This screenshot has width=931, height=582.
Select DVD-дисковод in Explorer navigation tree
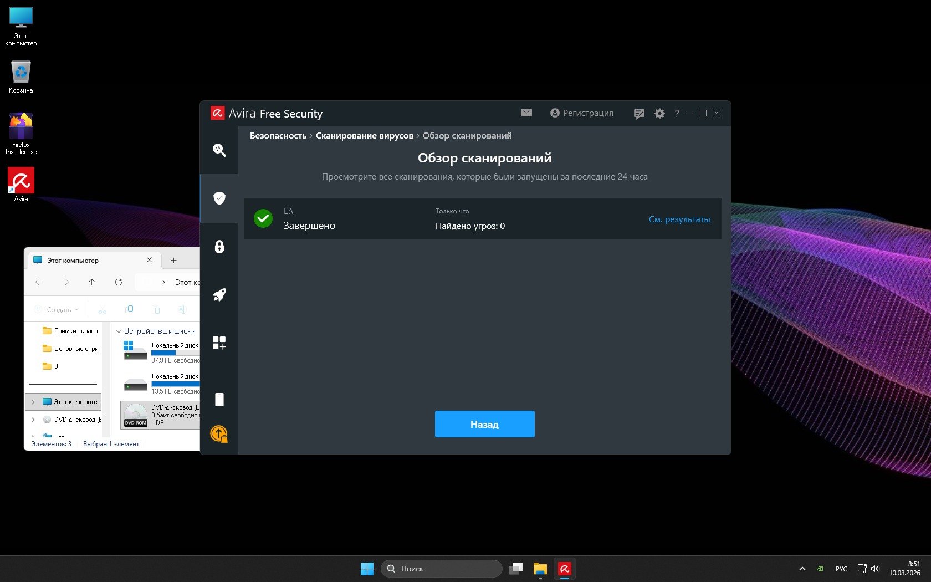[x=73, y=420]
